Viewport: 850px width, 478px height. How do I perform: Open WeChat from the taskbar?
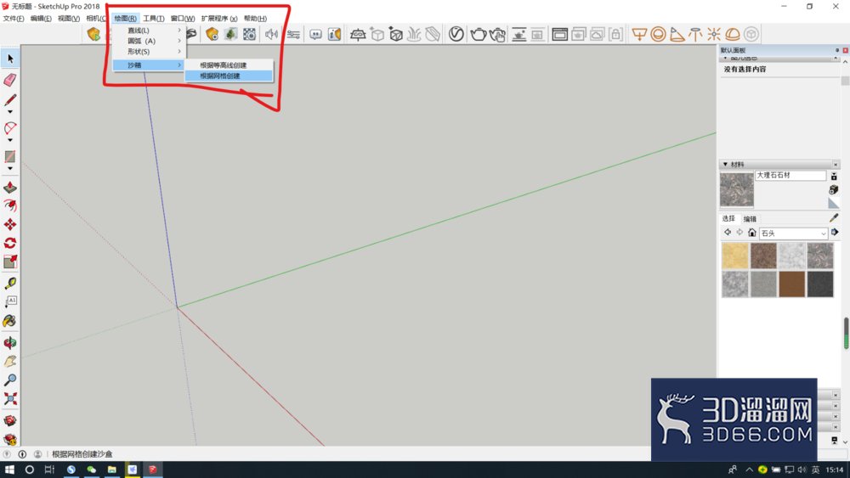tap(91, 470)
